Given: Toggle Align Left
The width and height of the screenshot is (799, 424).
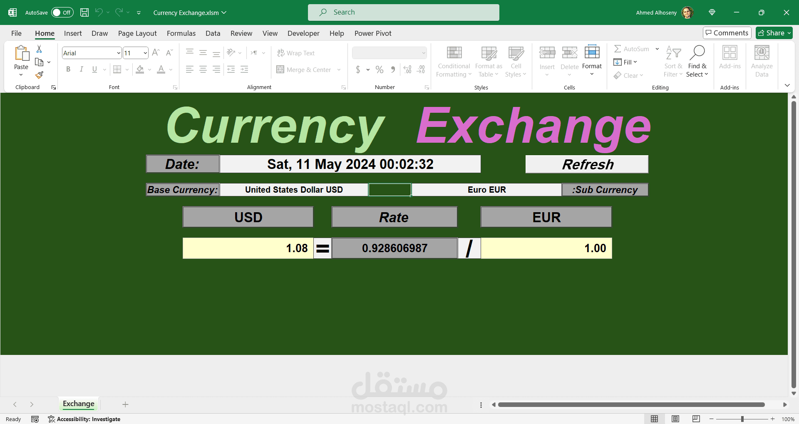Looking at the screenshot, I should click(x=190, y=69).
